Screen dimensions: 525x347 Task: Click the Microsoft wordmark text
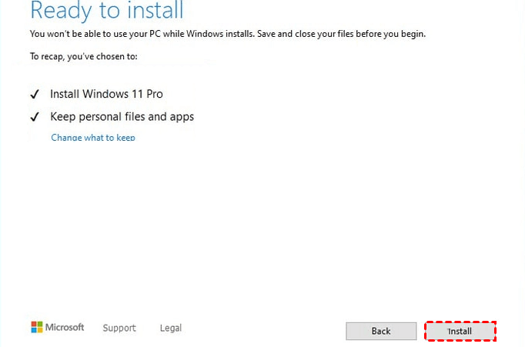click(x=65, y=327)
